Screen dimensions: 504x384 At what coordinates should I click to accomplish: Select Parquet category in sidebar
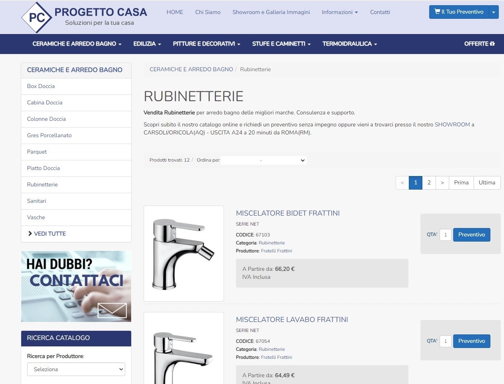pyautogui.click(x=76, y=152)
